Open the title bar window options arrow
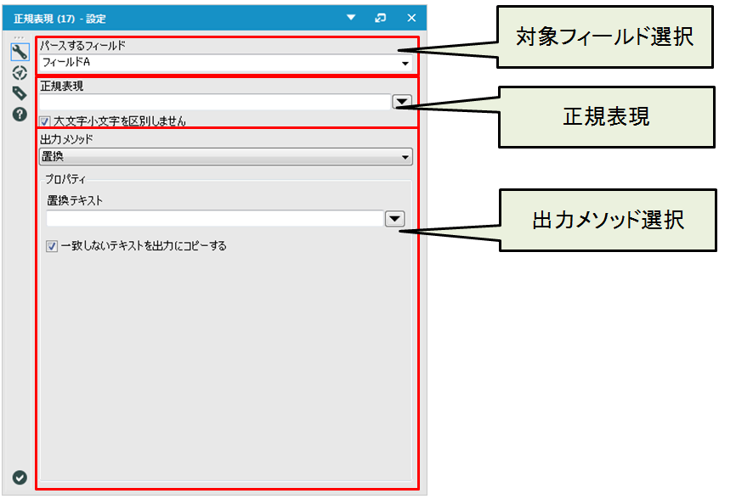736x499 pixels. pos(351,18)
